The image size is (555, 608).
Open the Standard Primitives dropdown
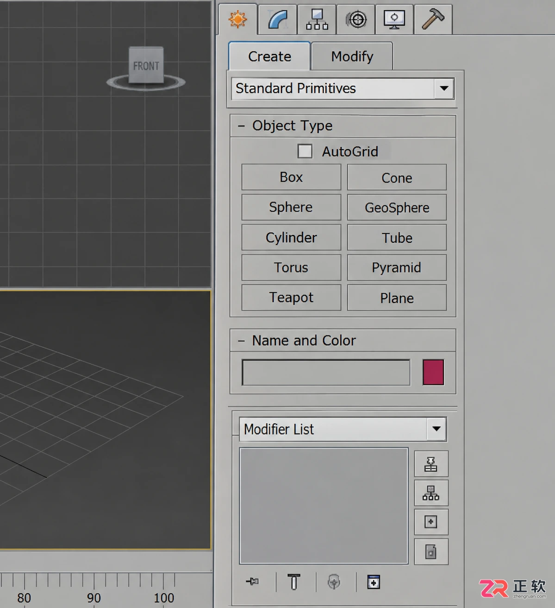coord(343,88)
